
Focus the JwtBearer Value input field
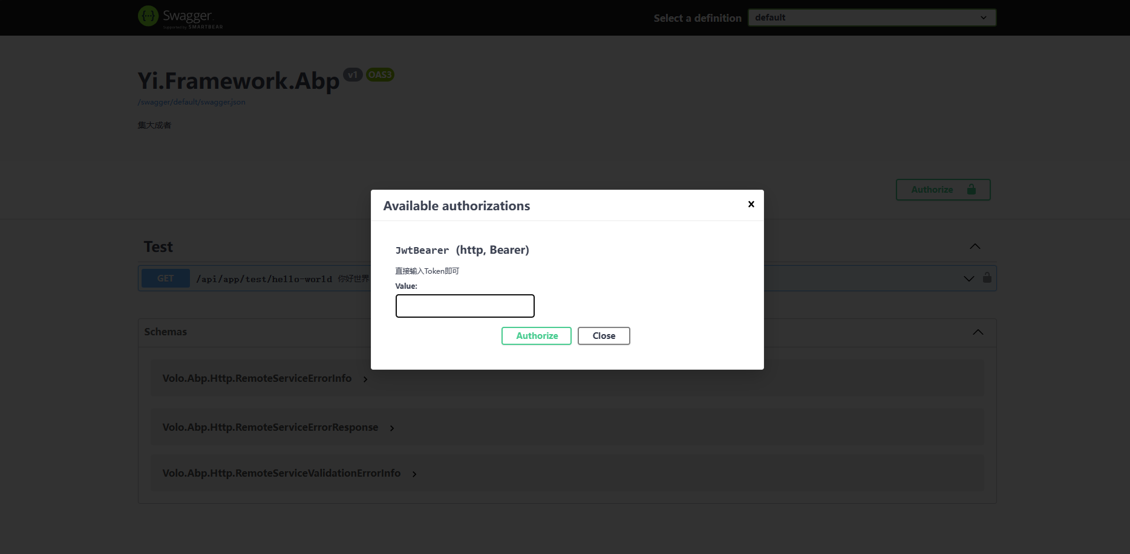coord(465,306)
